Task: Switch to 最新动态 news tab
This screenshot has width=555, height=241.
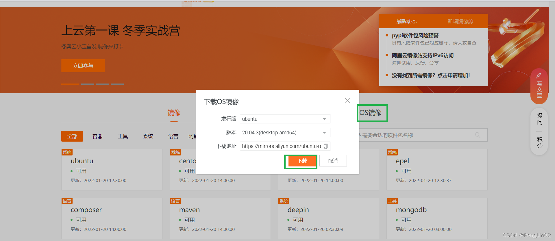Action: (406, 21)
